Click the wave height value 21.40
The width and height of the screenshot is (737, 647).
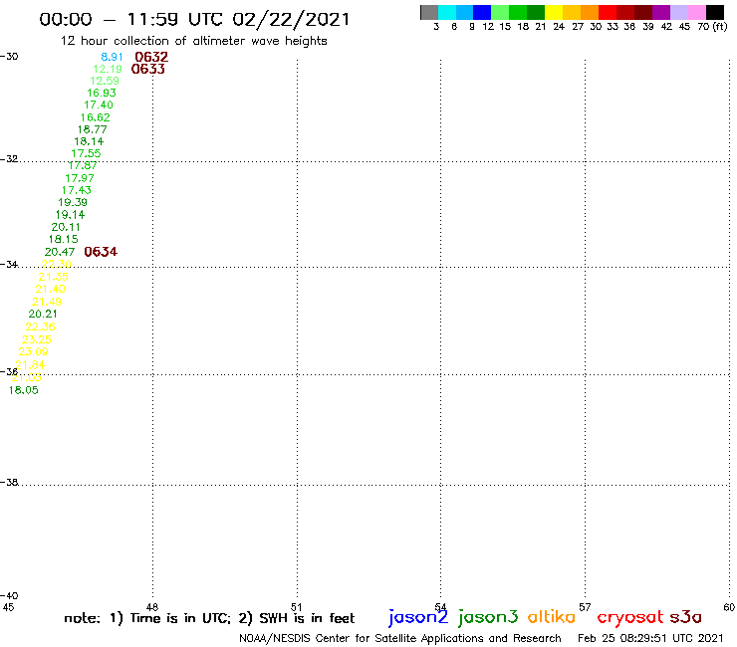(50, 290)
